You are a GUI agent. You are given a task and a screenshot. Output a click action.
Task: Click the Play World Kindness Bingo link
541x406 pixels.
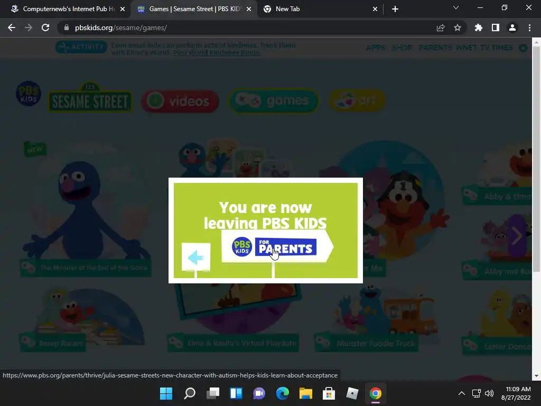pos(217,52)
